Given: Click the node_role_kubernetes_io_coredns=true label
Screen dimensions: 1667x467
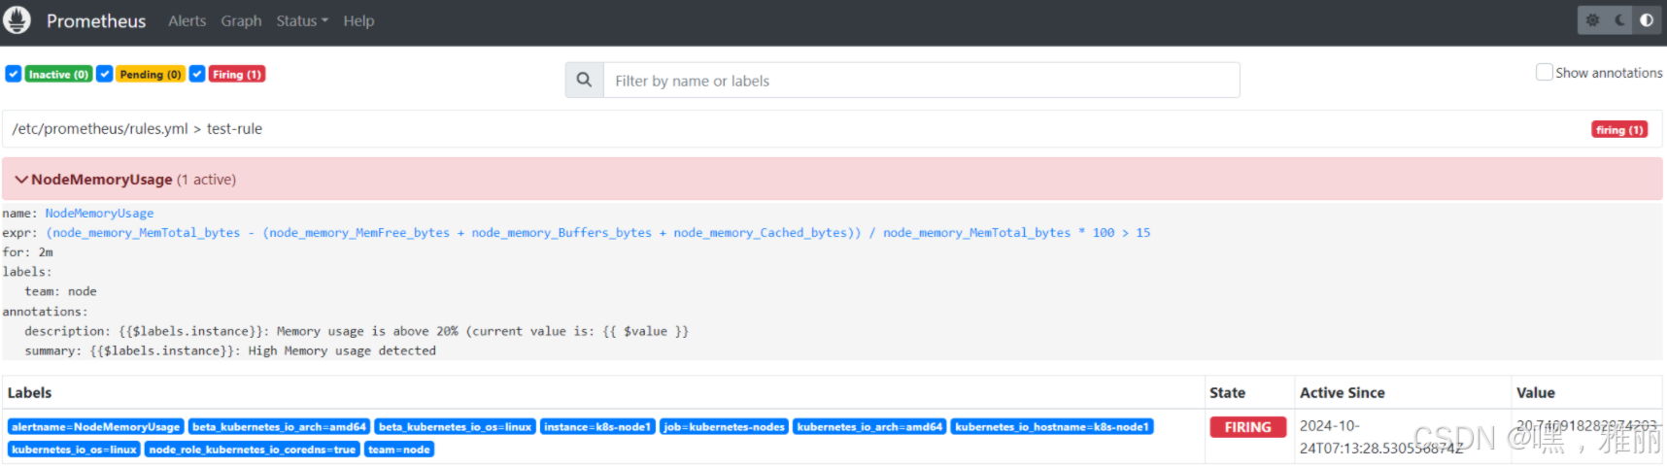Looking at the screenshot, I should [x=253, y=449].
